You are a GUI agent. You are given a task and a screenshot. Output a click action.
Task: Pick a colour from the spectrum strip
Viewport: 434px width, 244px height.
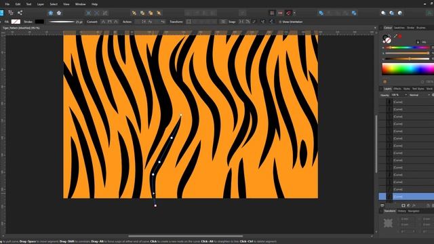click(408, 69)
